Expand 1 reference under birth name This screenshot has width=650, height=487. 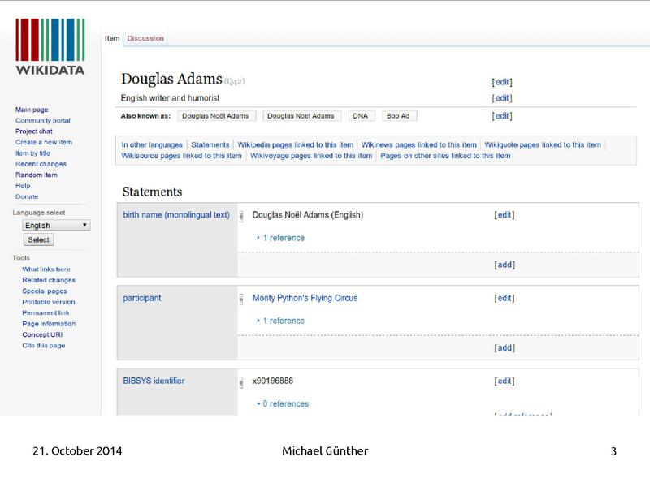pos(280,238)
